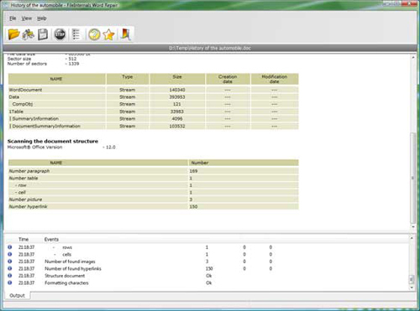Open the File menu
This screenshot has width=420, height=311.
coord(13,18)
